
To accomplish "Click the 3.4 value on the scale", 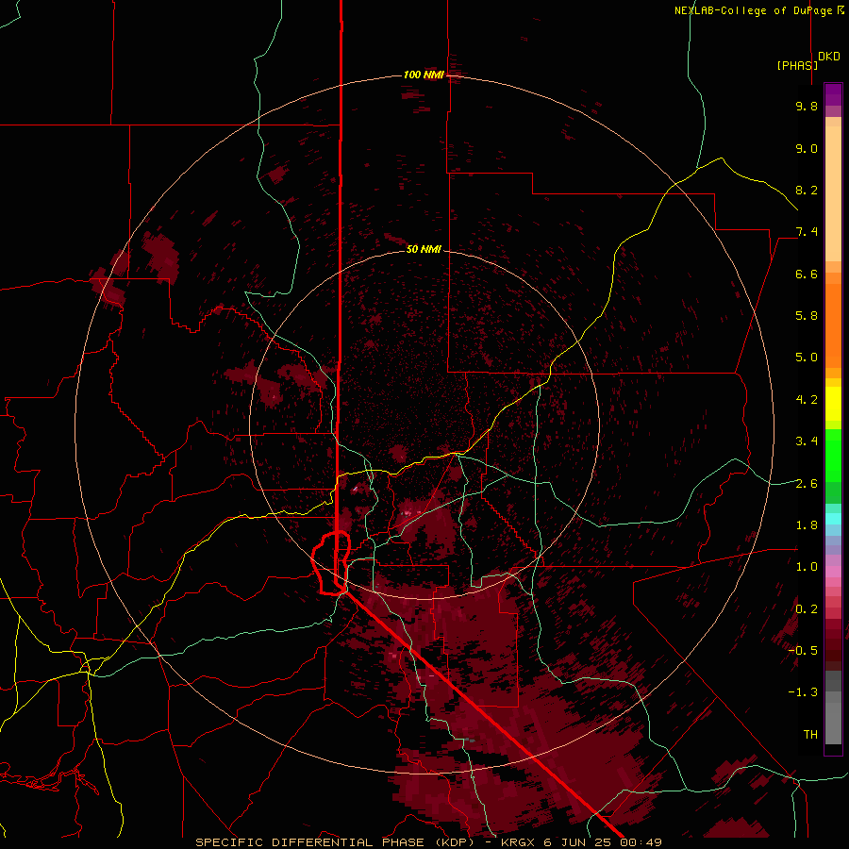I will click(807, 441).
